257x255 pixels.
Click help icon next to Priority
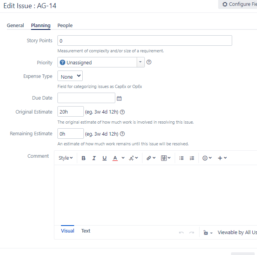click(x=149, y=62)
